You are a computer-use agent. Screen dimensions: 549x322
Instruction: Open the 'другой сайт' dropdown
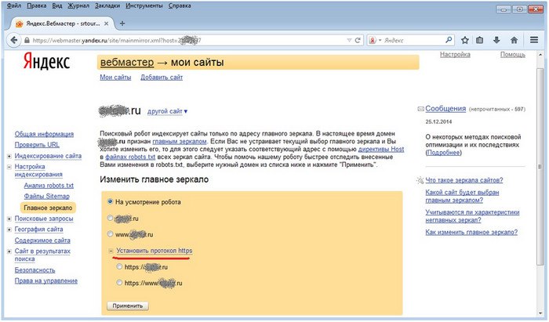(x=167, y=111)
